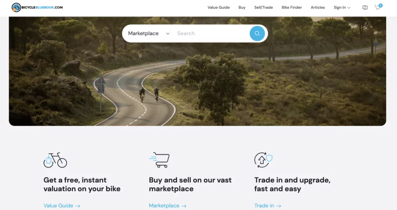Click the arrow next to Value Guide link
Screen dimensions: 397x210
(78, 206)
